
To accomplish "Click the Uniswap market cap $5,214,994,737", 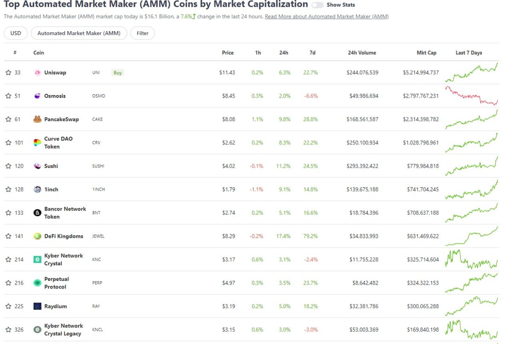I will pos(421,72).
